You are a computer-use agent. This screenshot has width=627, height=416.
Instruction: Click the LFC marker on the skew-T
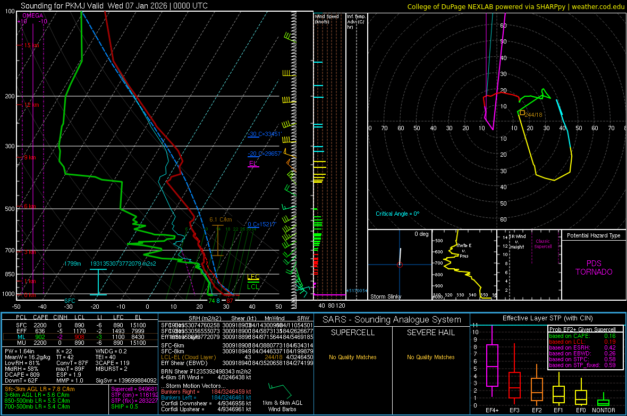(x=253, y=277)
